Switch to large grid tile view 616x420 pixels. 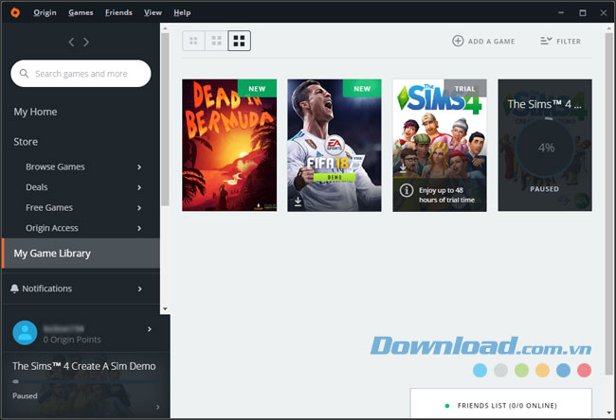[239, 41]
